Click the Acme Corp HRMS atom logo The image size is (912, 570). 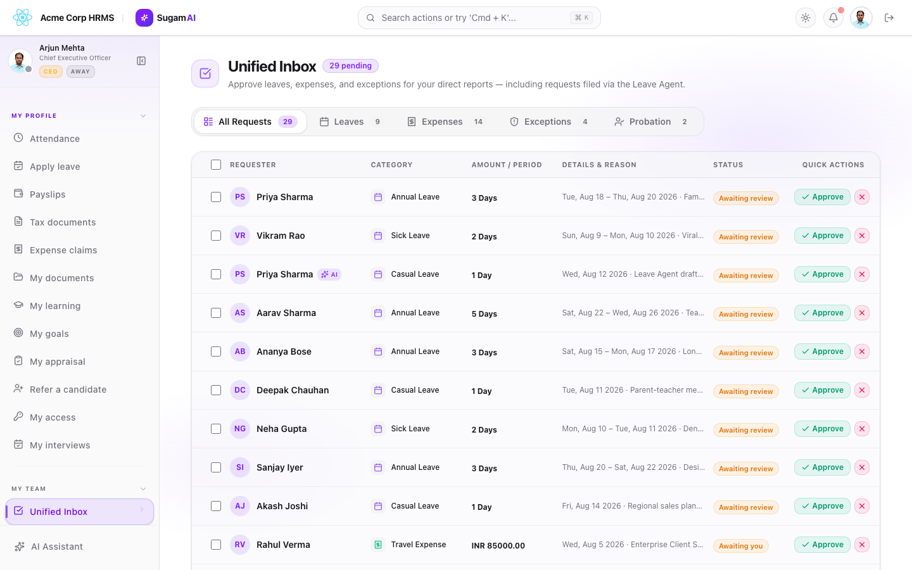point(22,18)
